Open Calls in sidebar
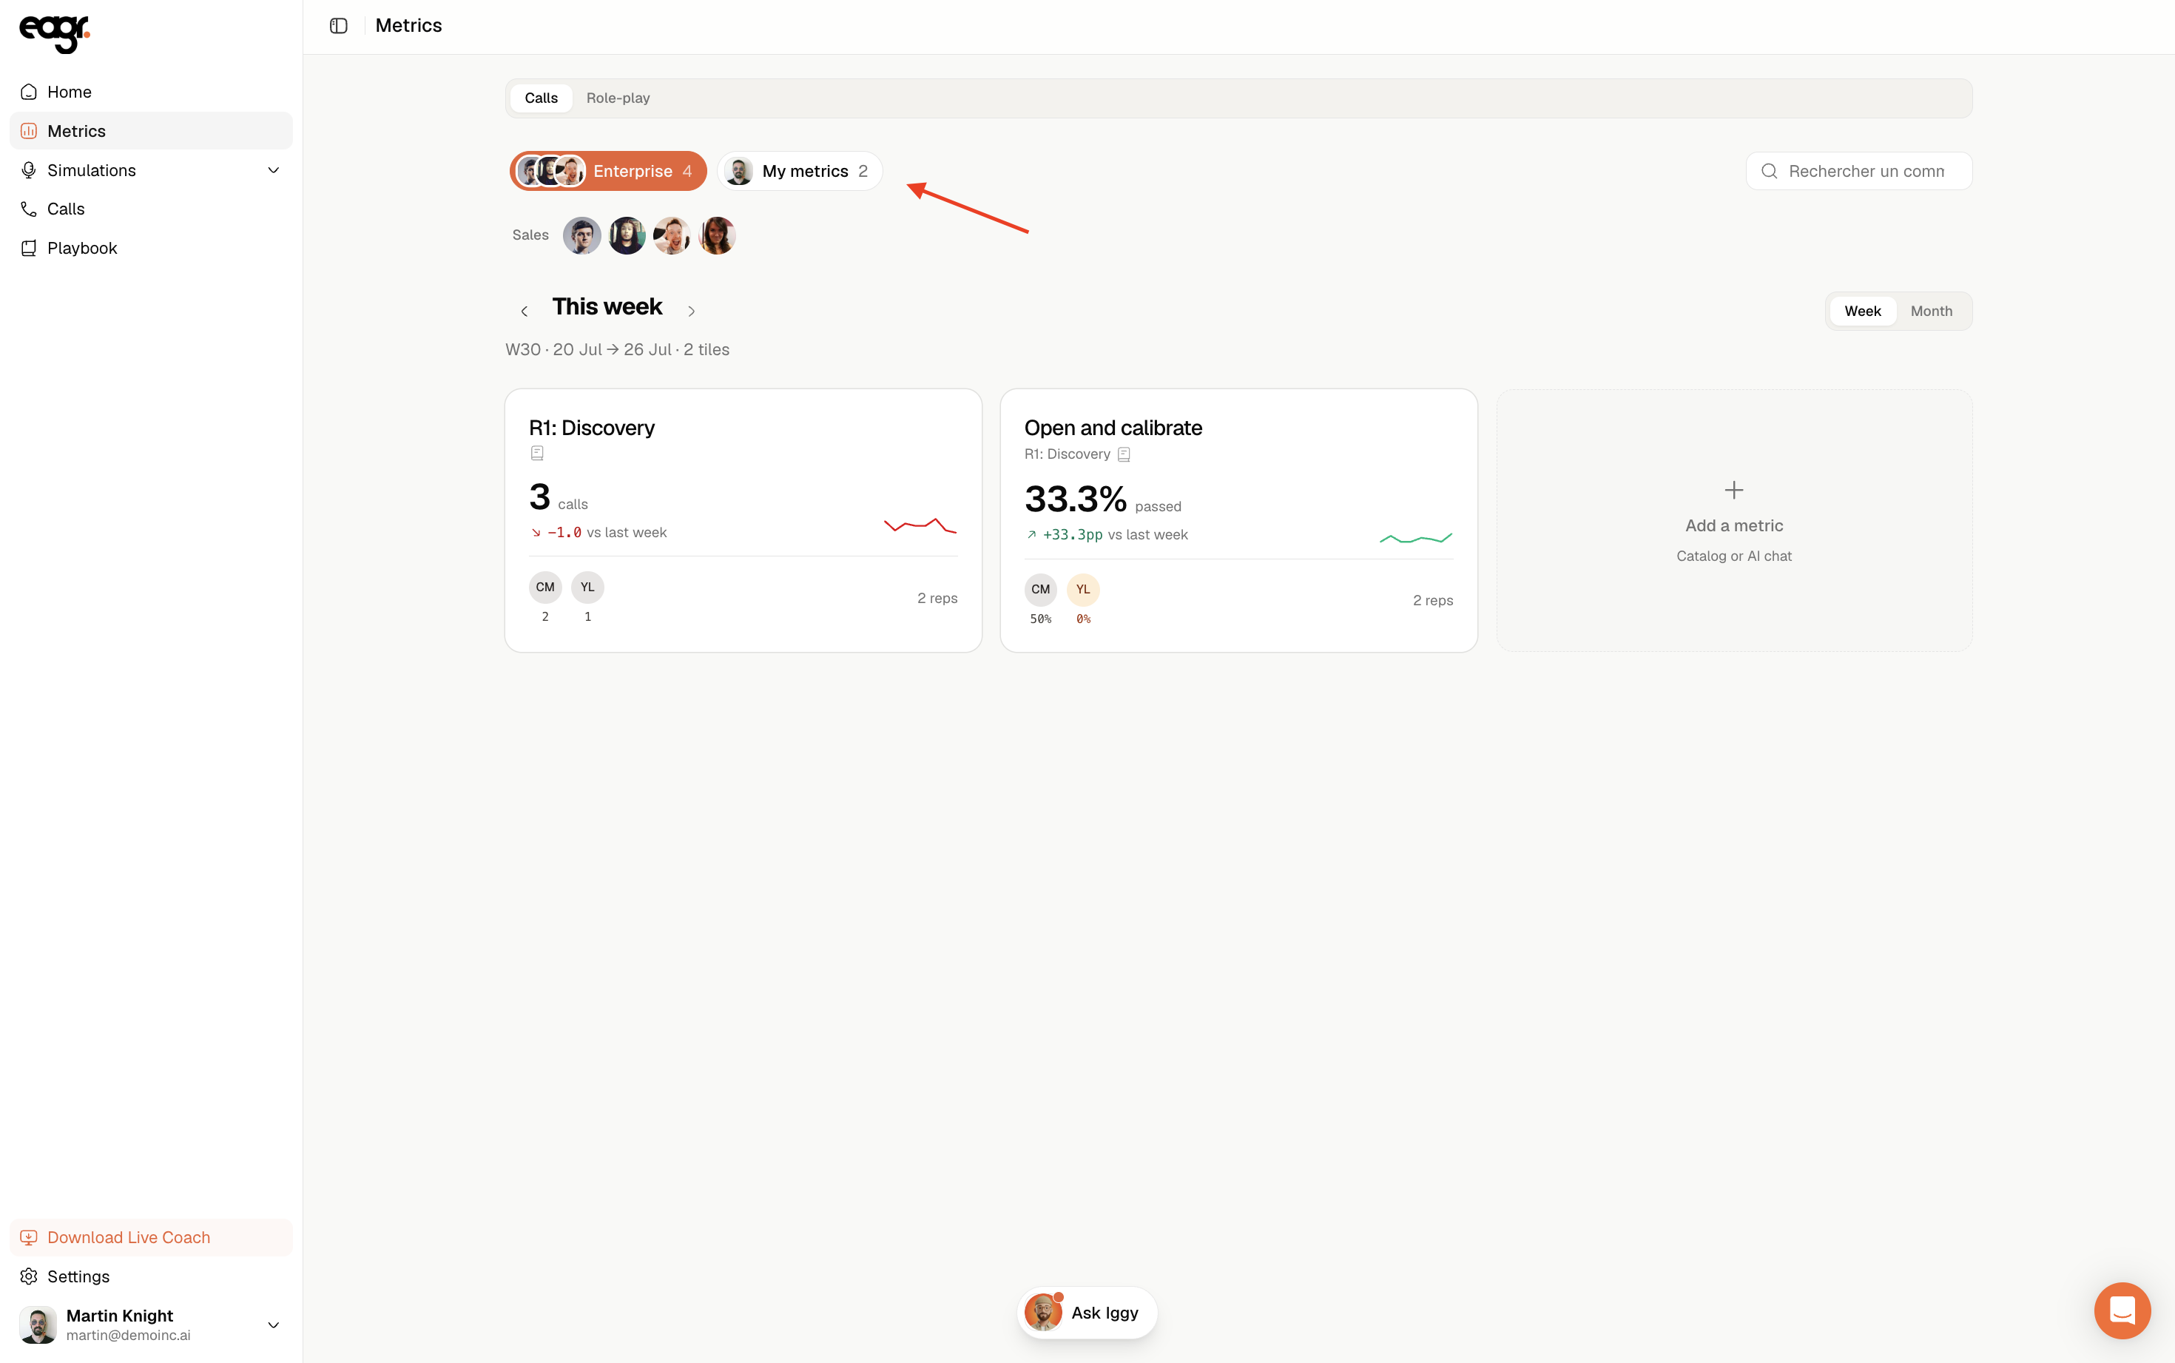 [152, 209]
